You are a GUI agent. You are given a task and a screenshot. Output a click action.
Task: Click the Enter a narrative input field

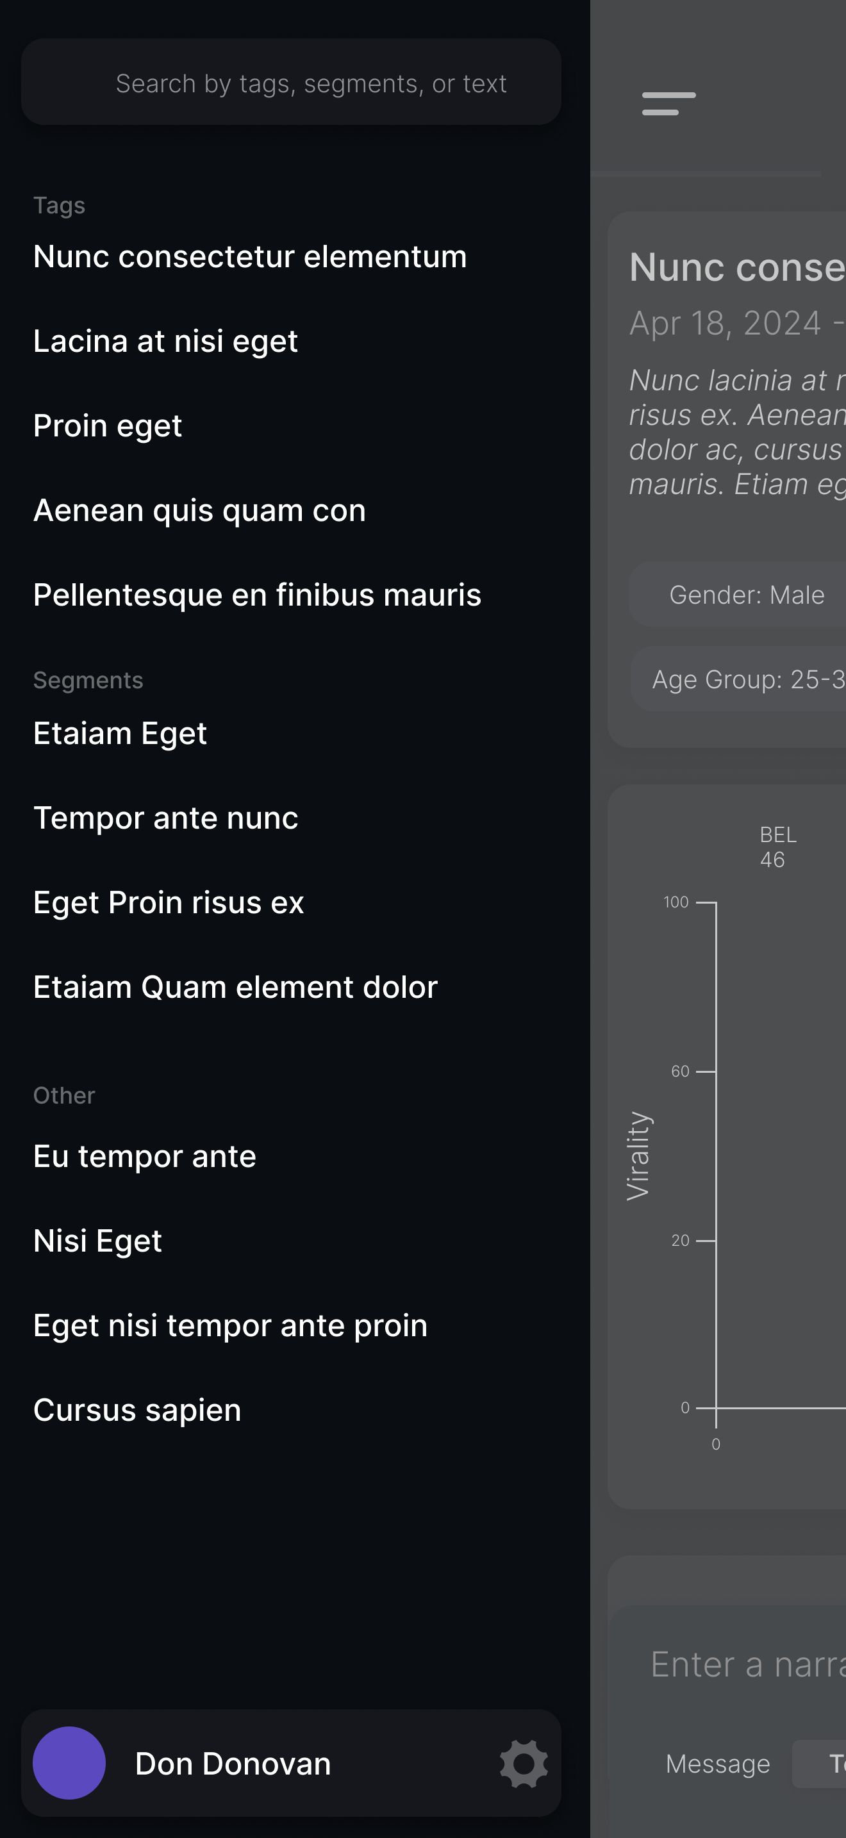coord(747,1664)
